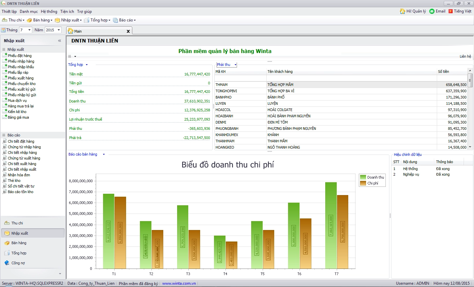
Task: Click the Doanh thu green legend swatch
Action: (363, 177)
